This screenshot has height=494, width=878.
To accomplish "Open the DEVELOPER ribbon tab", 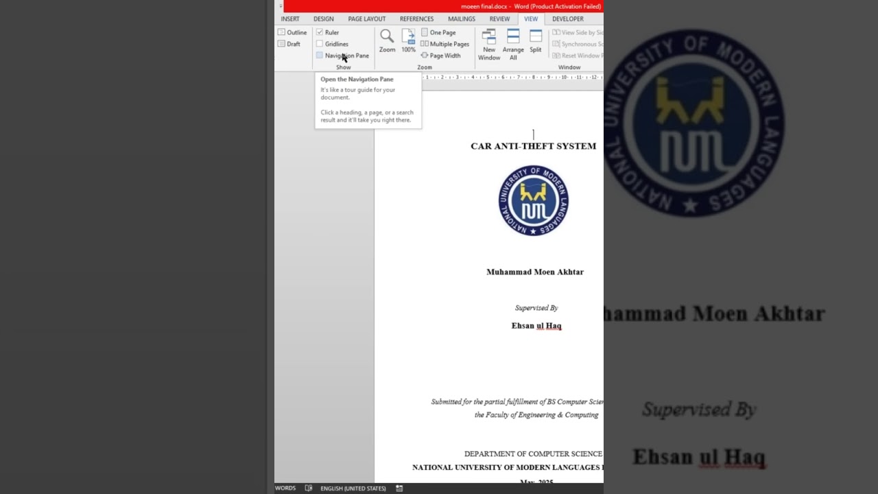I will coord(568,19).
